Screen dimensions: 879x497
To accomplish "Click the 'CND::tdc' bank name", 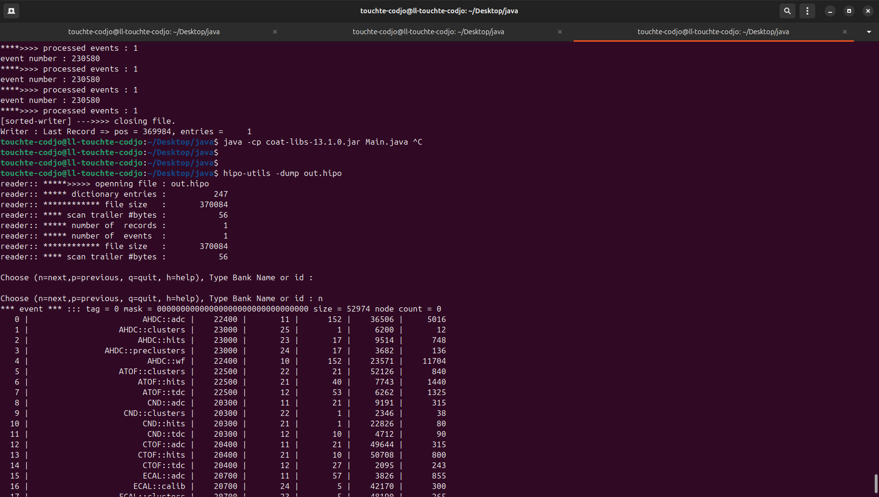I will 166,434.
